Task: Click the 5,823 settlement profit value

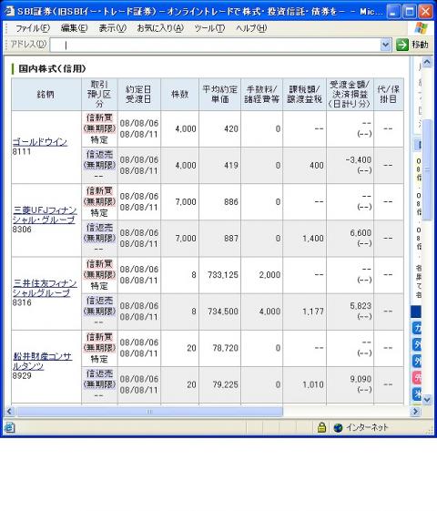Action: [361, 306]
